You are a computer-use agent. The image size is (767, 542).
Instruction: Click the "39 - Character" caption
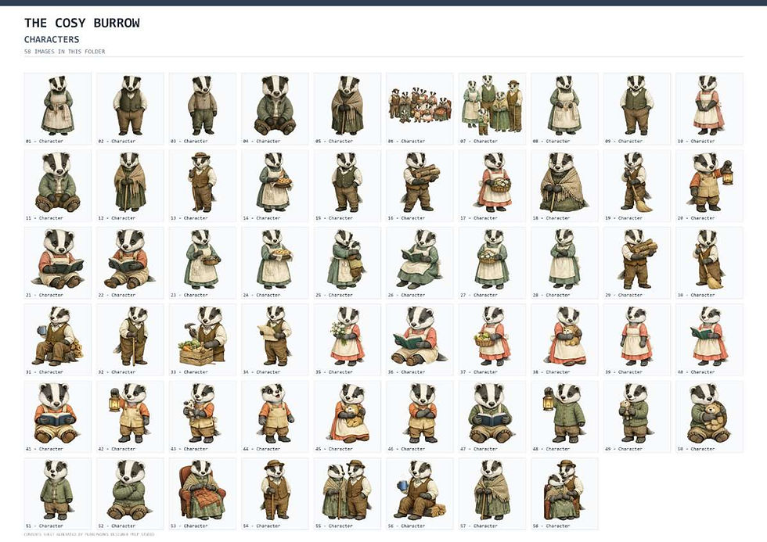coord(624,372)
